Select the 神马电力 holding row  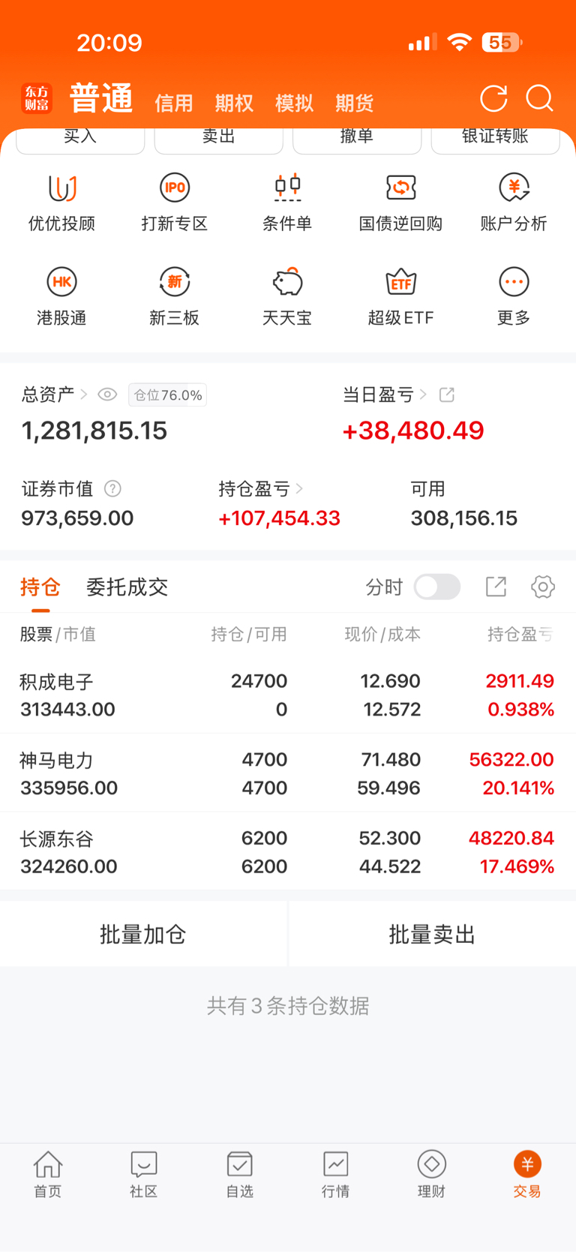coord(287,773)
